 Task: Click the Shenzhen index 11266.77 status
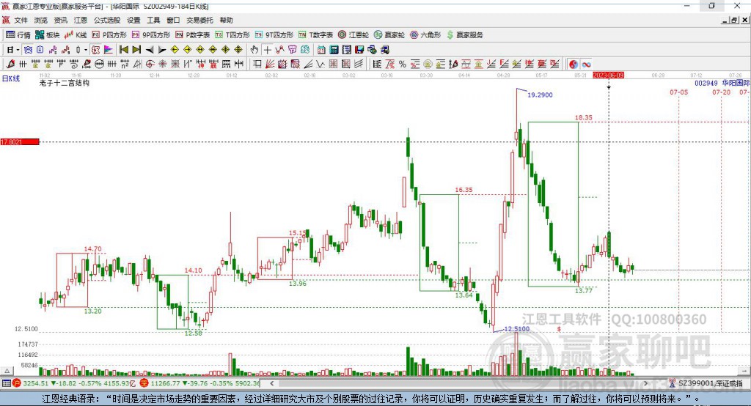tap(199, 383)
